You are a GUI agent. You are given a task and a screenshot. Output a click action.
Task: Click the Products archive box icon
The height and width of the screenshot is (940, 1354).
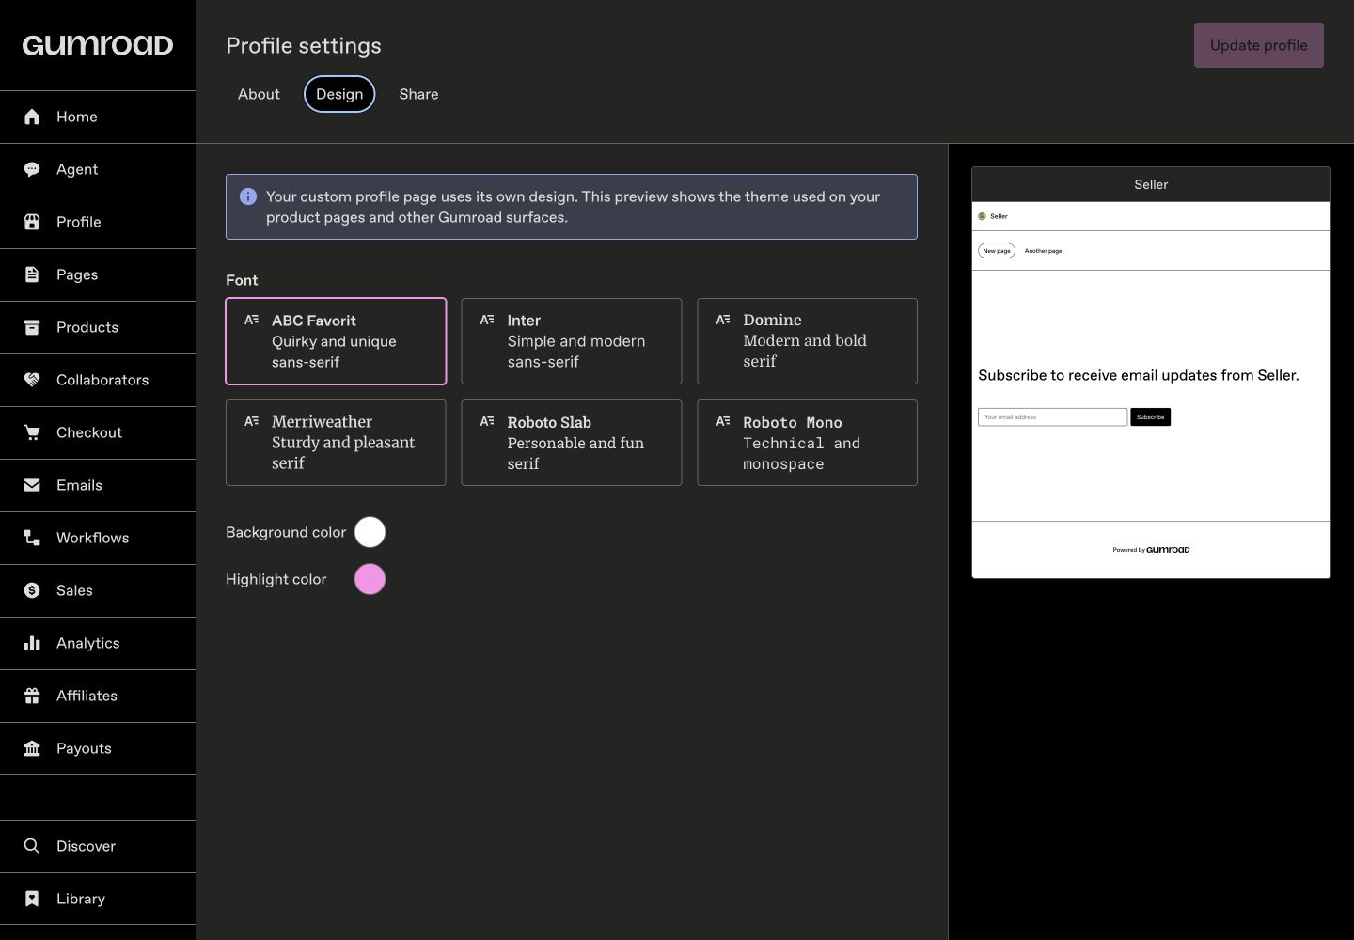32,327
